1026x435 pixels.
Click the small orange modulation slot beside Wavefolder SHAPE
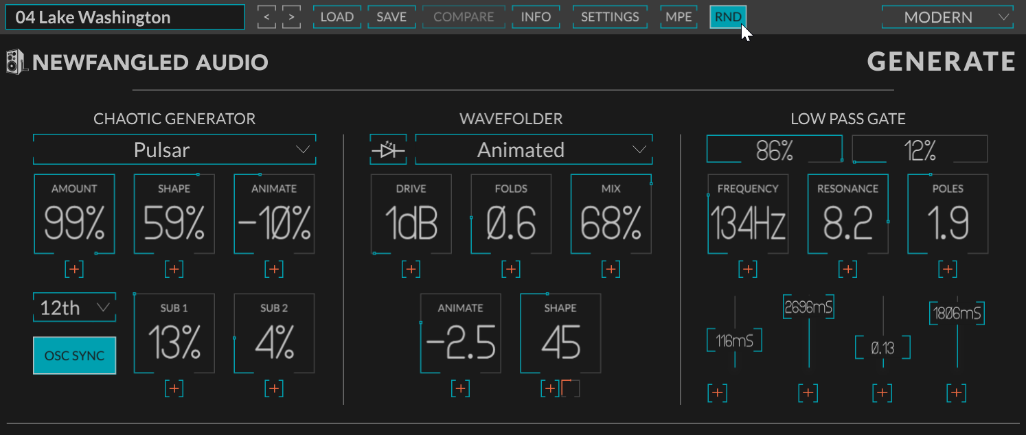[570, 388]
